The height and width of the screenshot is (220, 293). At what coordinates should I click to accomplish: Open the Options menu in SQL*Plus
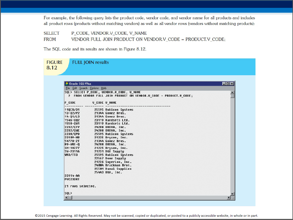94,88
